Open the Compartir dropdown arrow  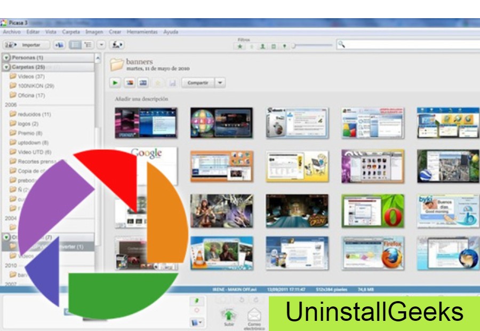pyautogui.click(x=220, y=83)
